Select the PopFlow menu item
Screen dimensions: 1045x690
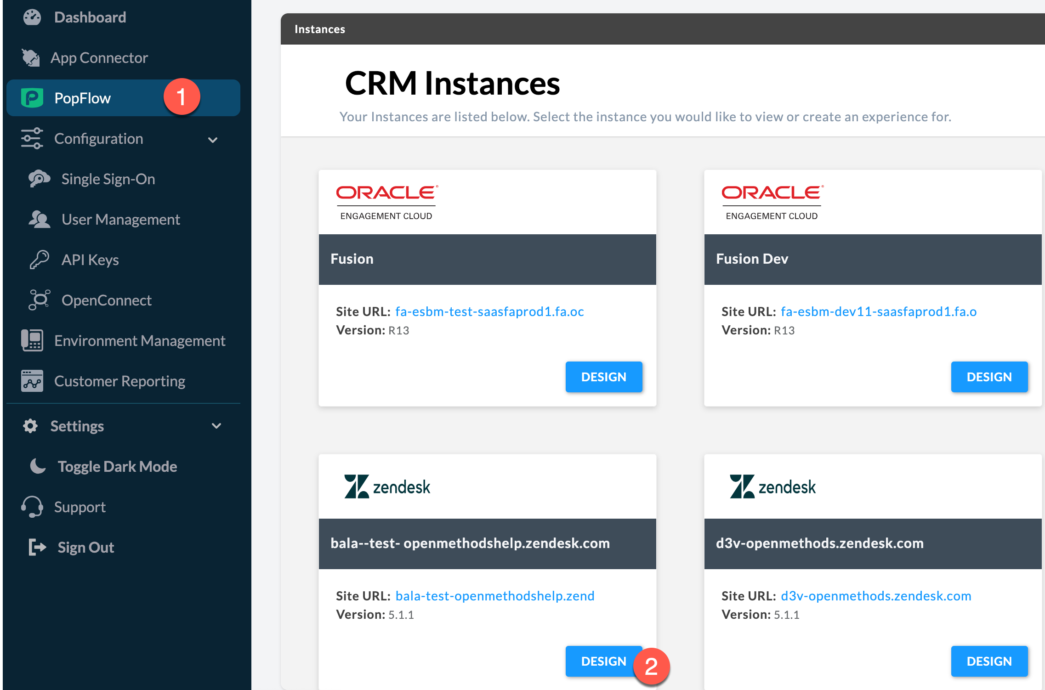(x=124, y=98)
